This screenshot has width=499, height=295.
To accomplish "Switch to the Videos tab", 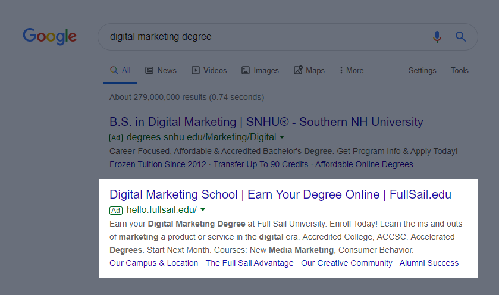I will pyautogui.click(x=209, y=70).
